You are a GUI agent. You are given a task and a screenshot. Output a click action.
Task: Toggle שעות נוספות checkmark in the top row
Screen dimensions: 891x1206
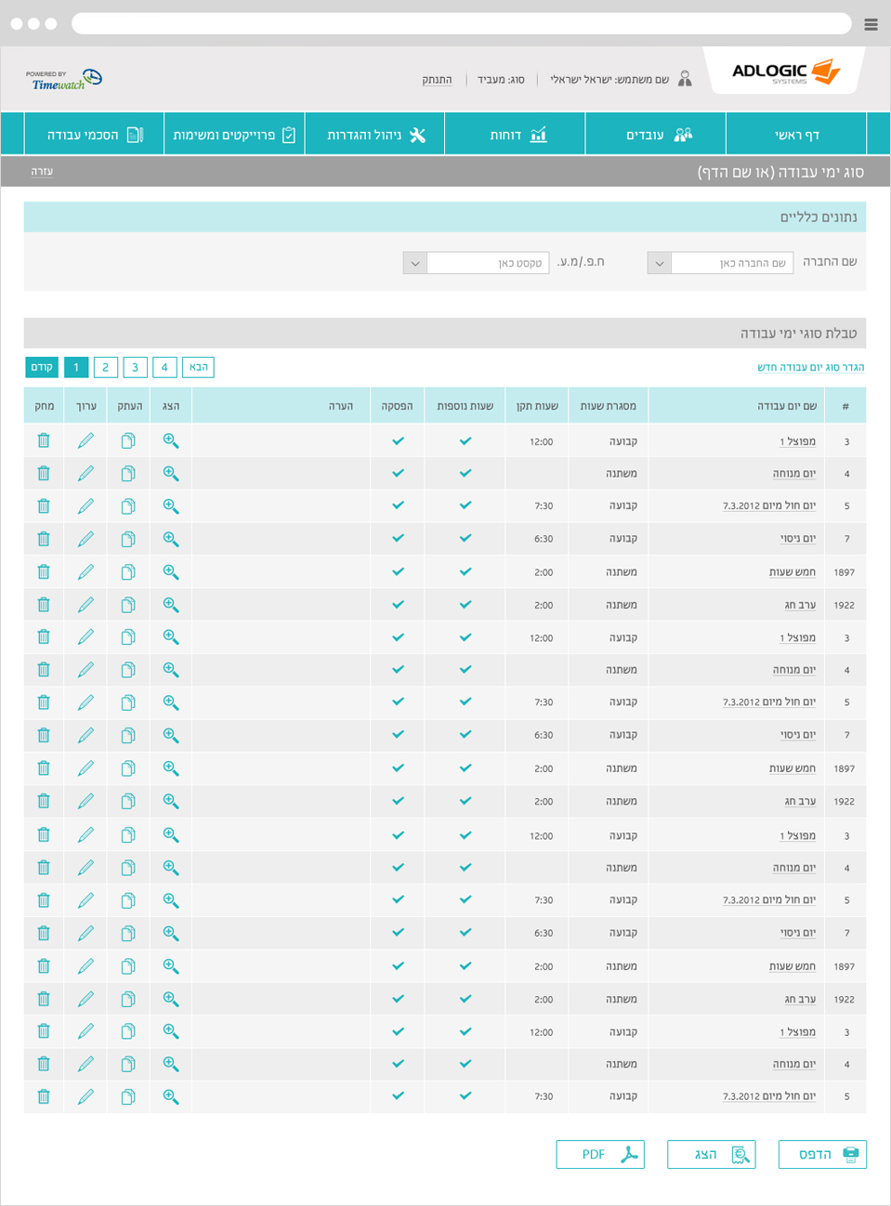pos(465,441)
